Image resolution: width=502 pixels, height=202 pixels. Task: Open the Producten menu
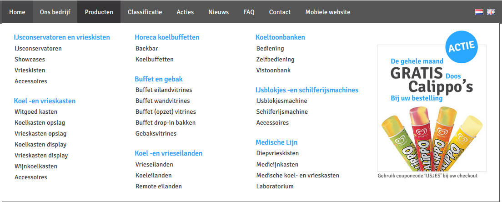99,12
